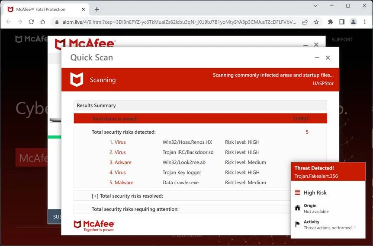
Task: Click the McAfee Together is power logo
Action: 94,226
